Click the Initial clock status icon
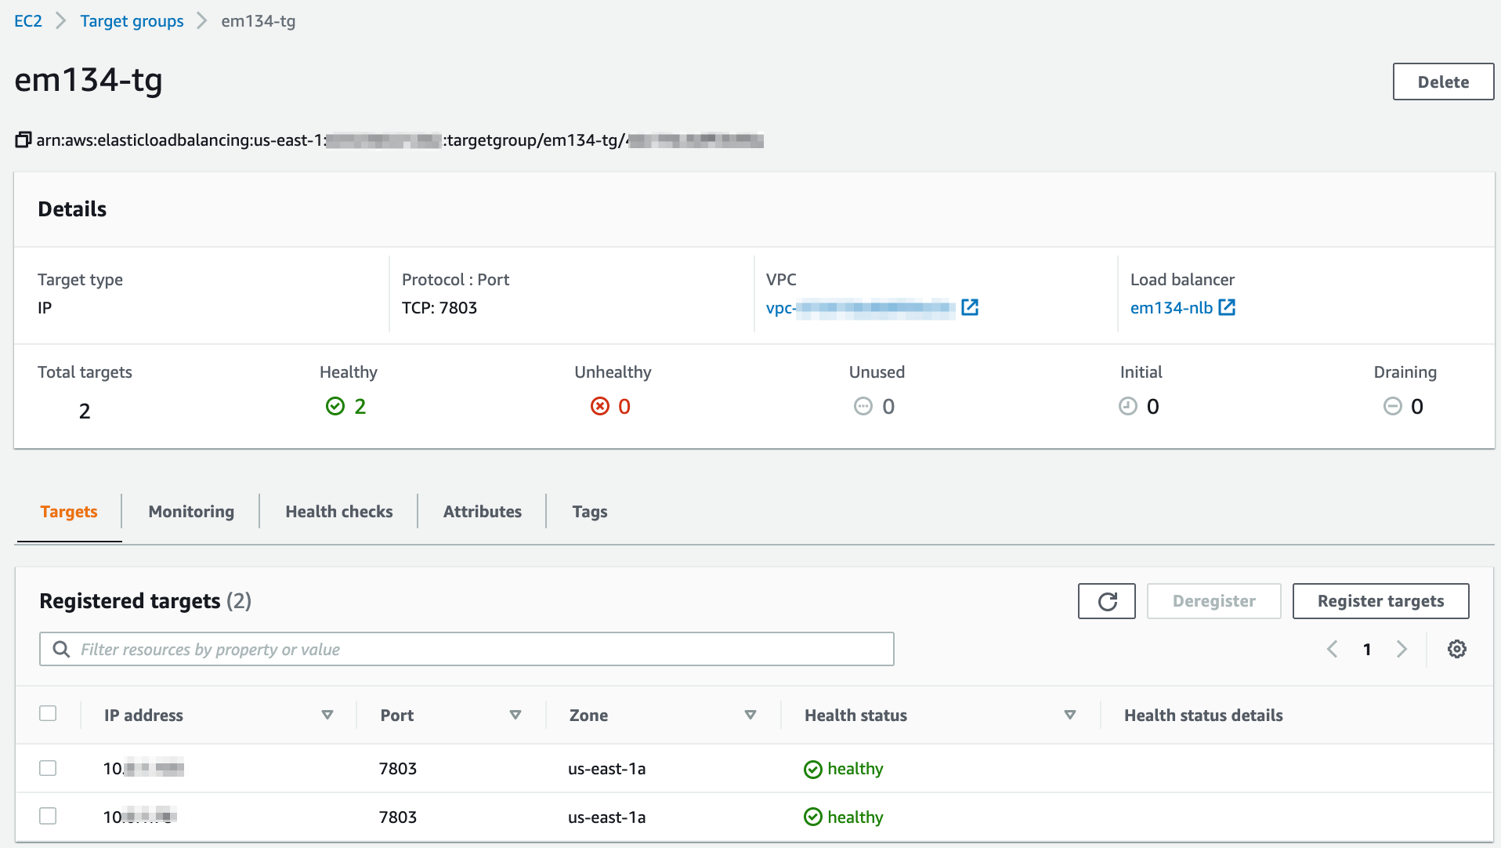This screenshot has height=848, width=1501. [x=1128, y=406]
